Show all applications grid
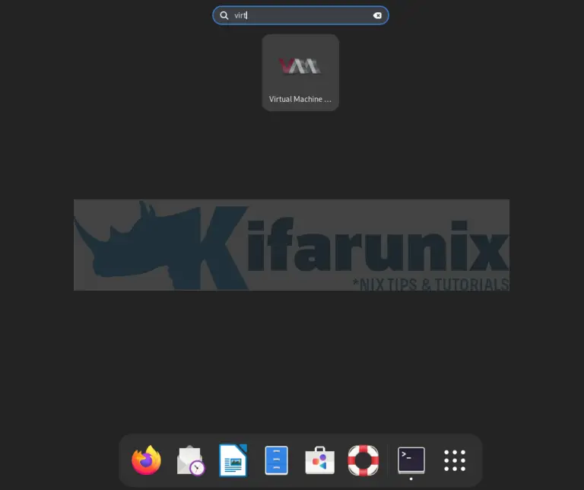 coord(455,460)
